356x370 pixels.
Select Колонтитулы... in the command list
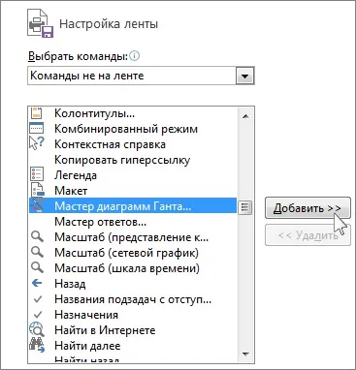(133, 113)
